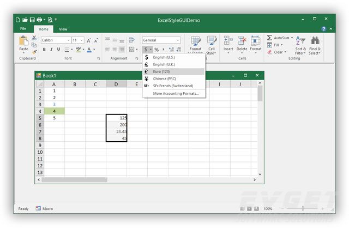Switch to Page Break Preview icon in status bar

click(256, 209)
